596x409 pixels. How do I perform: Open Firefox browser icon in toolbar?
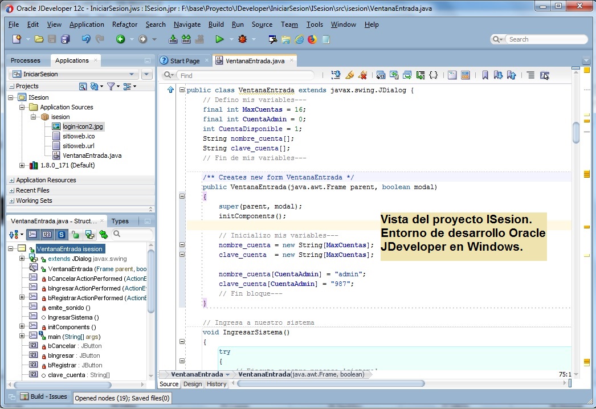click(312, 39)
